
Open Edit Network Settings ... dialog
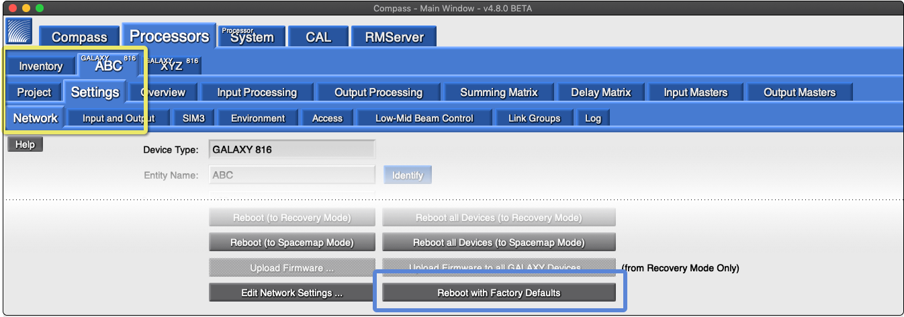pyautogui.click(x=291, y=293)
